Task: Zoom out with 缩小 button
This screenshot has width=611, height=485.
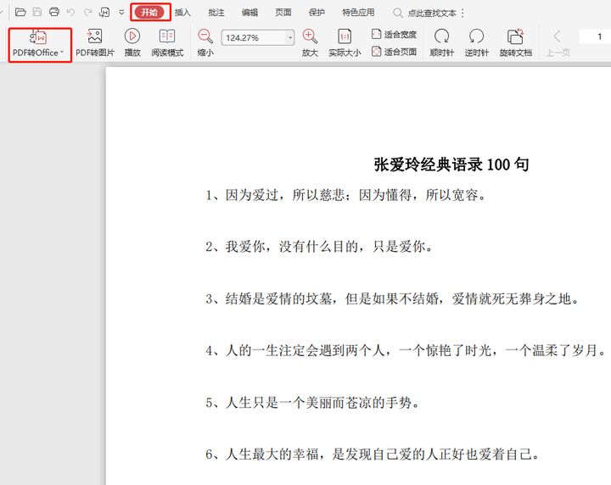Action: click(x=205, y=43)
